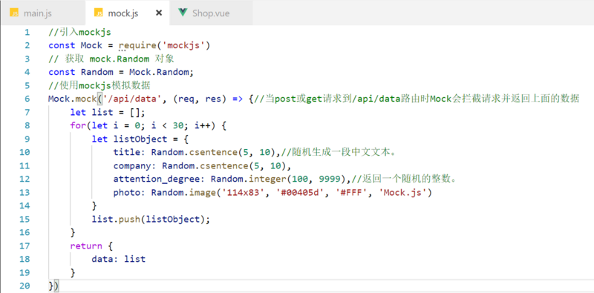Click the string 'Mock.js' on line 13
Viewport: 594px width, 293px height.
402,193
